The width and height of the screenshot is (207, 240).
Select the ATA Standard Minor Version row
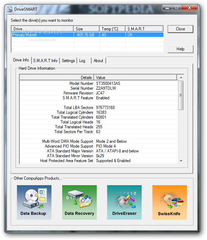pos(99,156)
